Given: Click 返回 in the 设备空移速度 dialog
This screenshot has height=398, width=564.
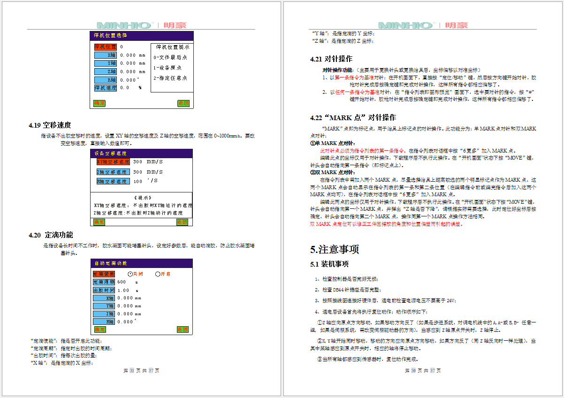Looking at the screenshot, I should pos(183,222).
